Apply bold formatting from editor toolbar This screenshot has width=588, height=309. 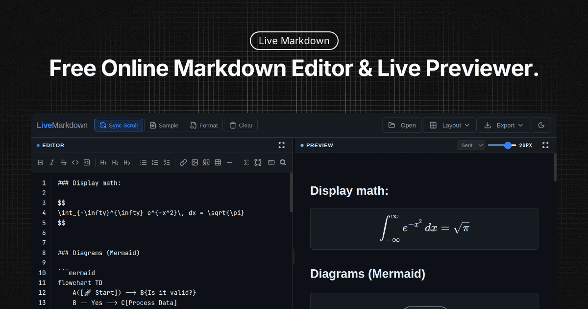tap(41, 162)
